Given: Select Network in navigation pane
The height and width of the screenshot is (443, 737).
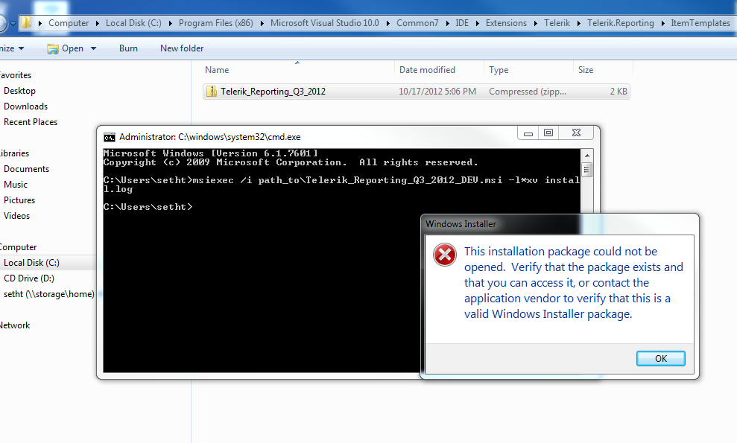Looking at the screenshot, I should pyautogui.click(x=15, y=325).
